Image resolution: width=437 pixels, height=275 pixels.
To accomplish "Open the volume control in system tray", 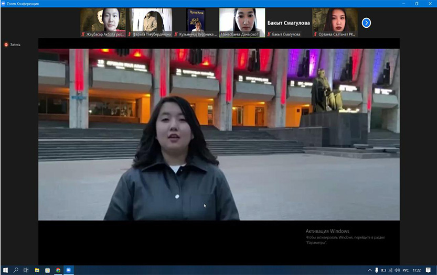I will pyautogui.click(x=398, y=270).
